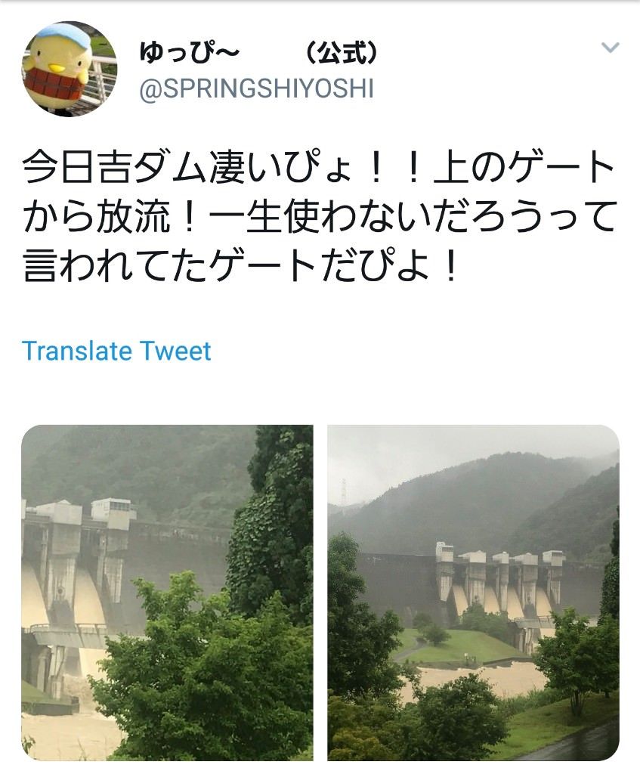Click the (公式) label beside the name
Image resolution: width=640 pixels, height=774 pixels.
pos(342,52)
